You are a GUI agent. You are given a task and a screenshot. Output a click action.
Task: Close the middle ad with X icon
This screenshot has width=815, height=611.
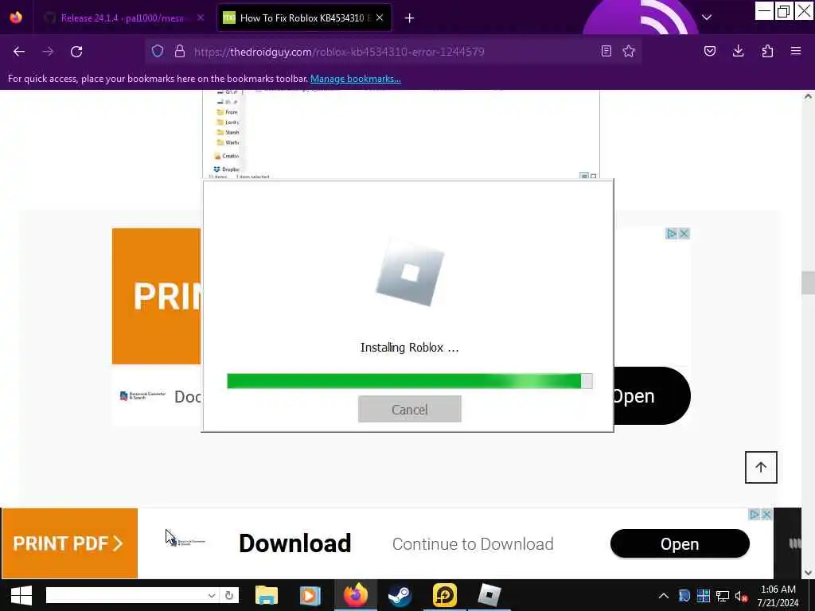click(684, 234)
